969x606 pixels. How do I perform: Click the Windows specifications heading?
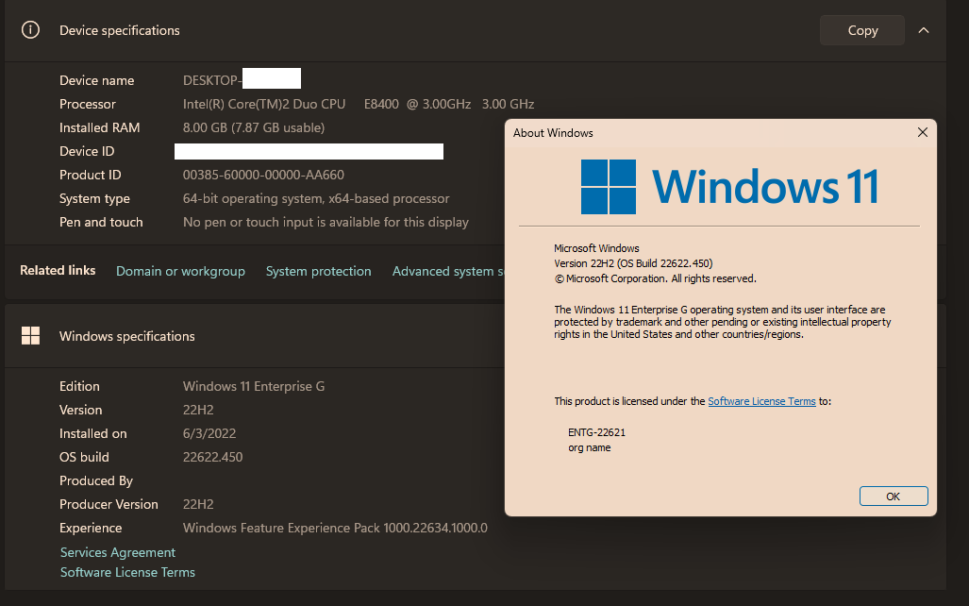(x=126, y=336)
